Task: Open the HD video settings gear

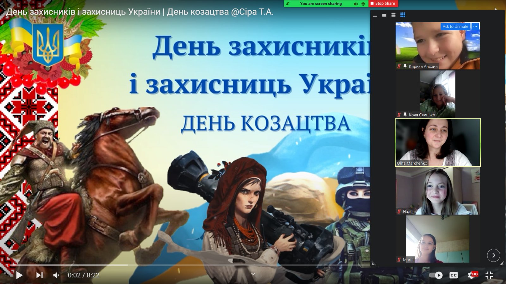Action: click(x=472, y=275)
